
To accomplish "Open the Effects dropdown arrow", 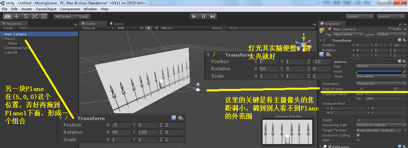I will coord(174,28).
